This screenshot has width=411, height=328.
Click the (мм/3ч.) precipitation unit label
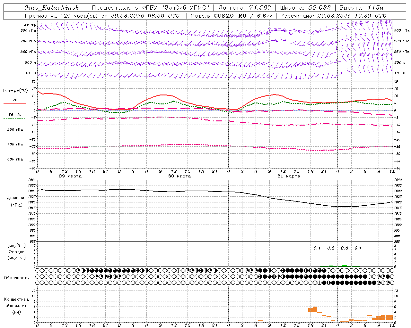pos(17,246)
